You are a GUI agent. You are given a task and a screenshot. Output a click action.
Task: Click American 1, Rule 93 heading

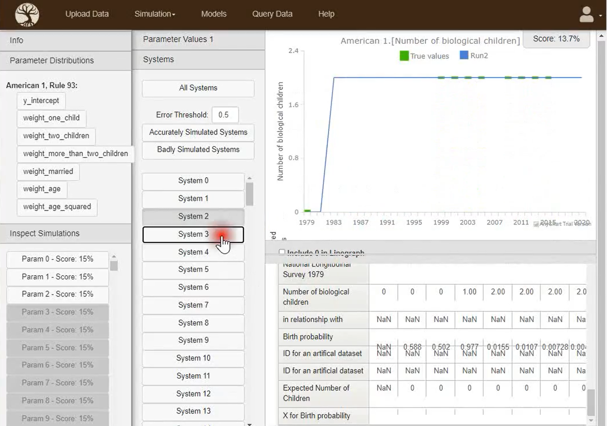pos(42,86)
